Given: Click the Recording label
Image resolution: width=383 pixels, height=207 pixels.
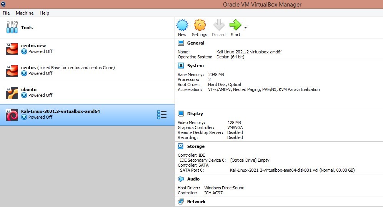Looking at the screenshot, I should click(188, 137).
